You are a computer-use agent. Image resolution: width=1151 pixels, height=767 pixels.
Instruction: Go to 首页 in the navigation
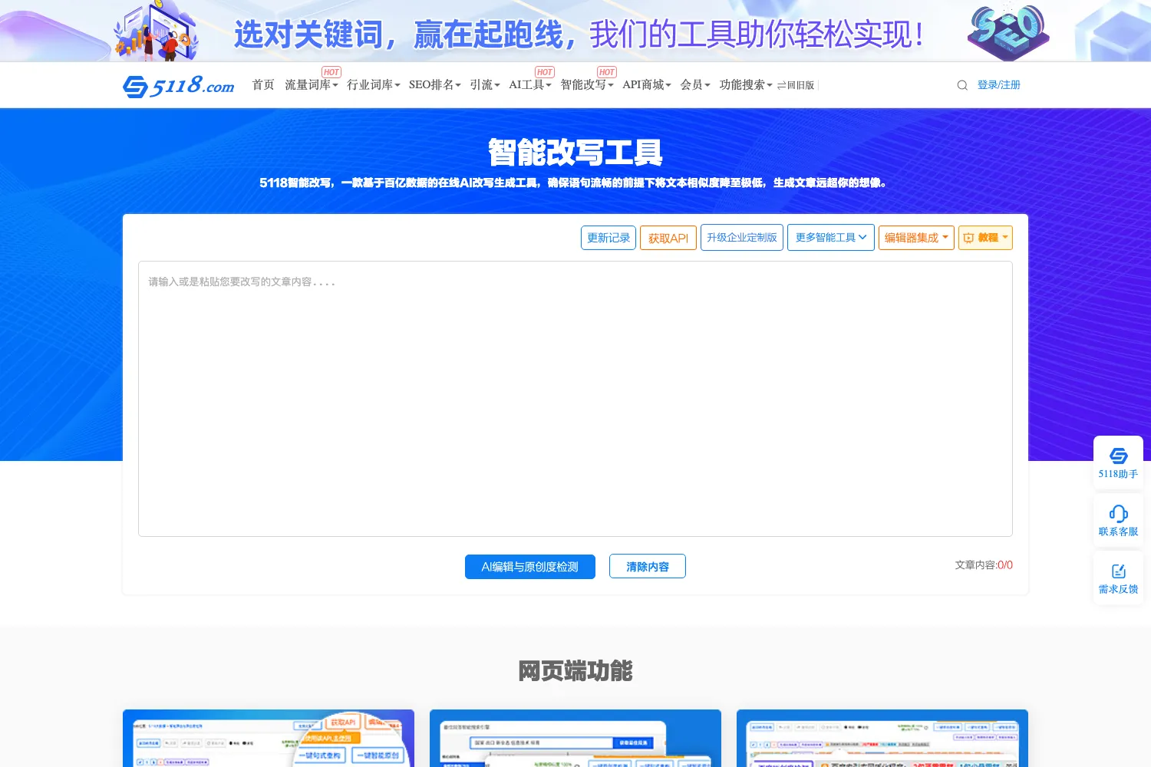coord(263,85)
